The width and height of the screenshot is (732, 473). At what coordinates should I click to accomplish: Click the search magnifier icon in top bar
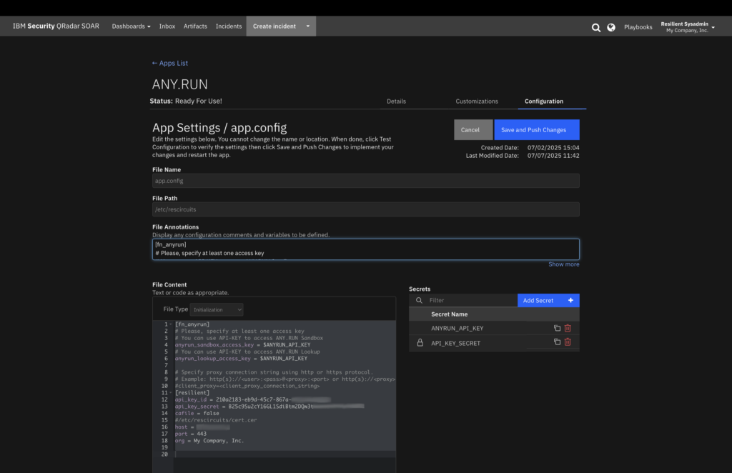coord(596,27)
